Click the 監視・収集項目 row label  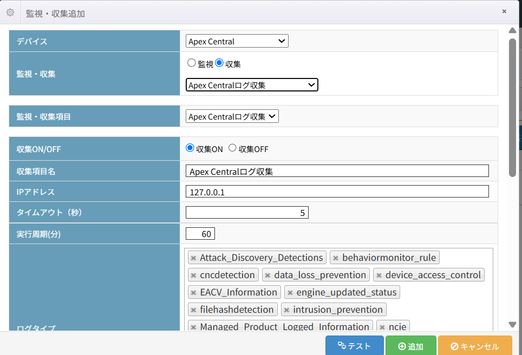pyautogui.click(x=44, y=116)
